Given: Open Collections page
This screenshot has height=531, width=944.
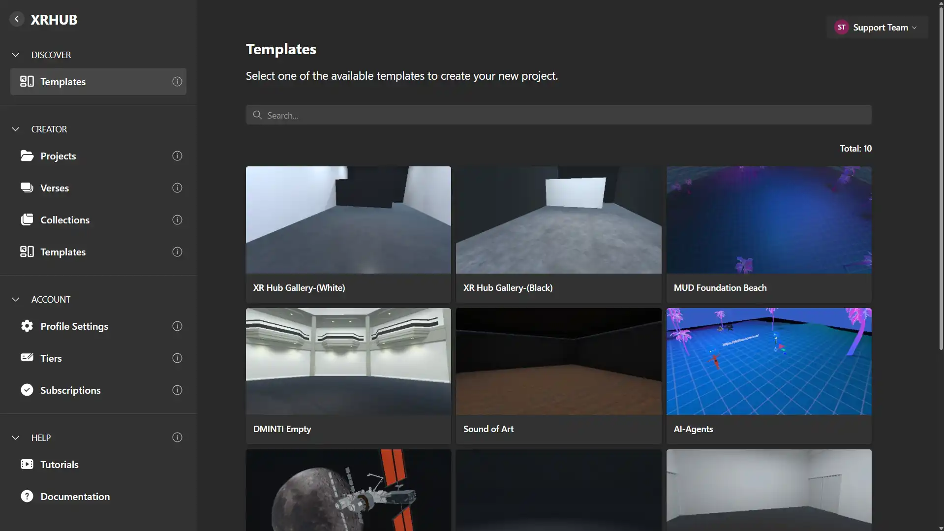Looking at the screenshot, I should 98,220.
